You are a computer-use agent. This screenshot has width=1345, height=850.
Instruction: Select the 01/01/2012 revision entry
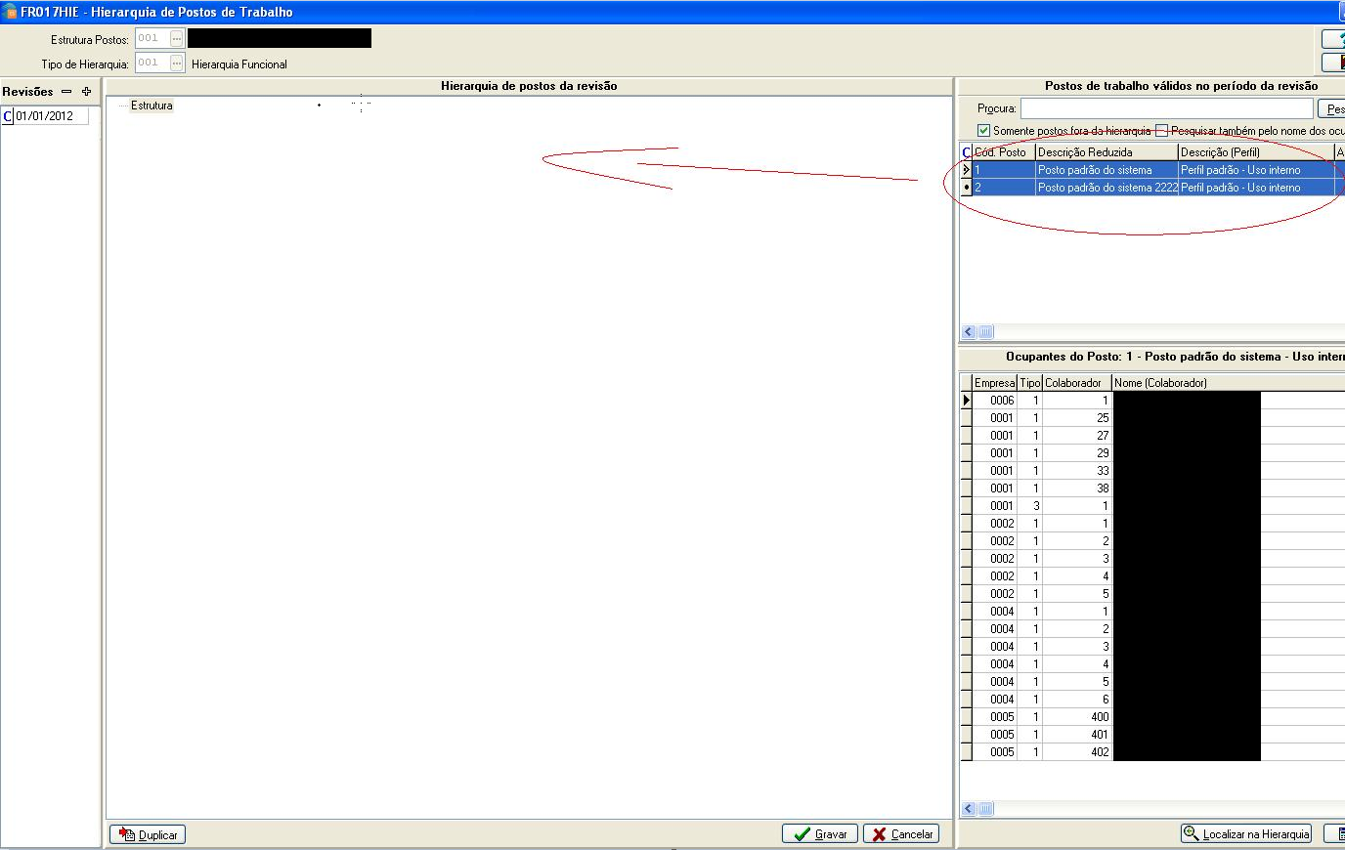pos(51,116)
